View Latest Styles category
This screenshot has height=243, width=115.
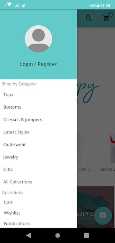tap(38, 132)
